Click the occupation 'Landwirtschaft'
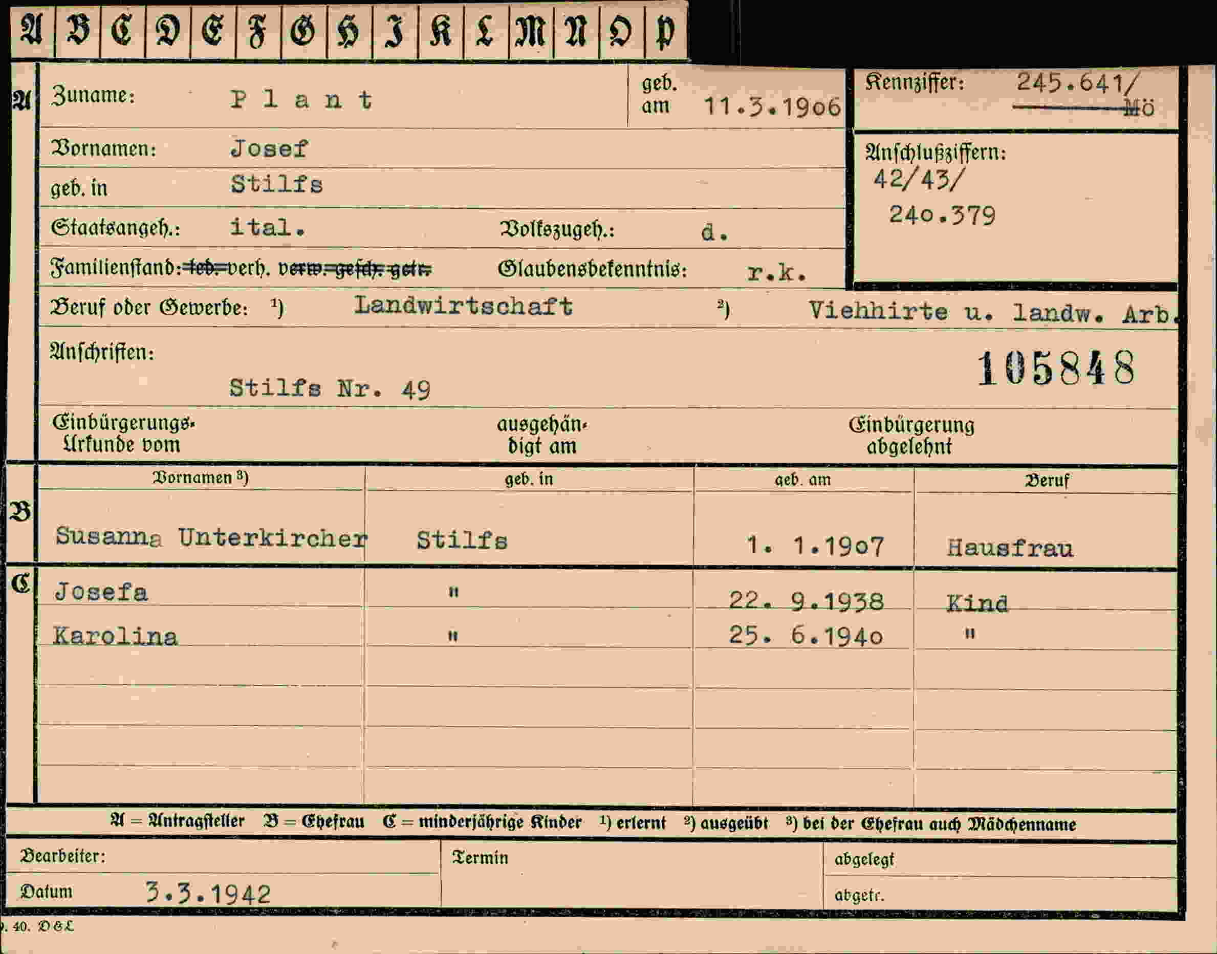 (463, 305)
